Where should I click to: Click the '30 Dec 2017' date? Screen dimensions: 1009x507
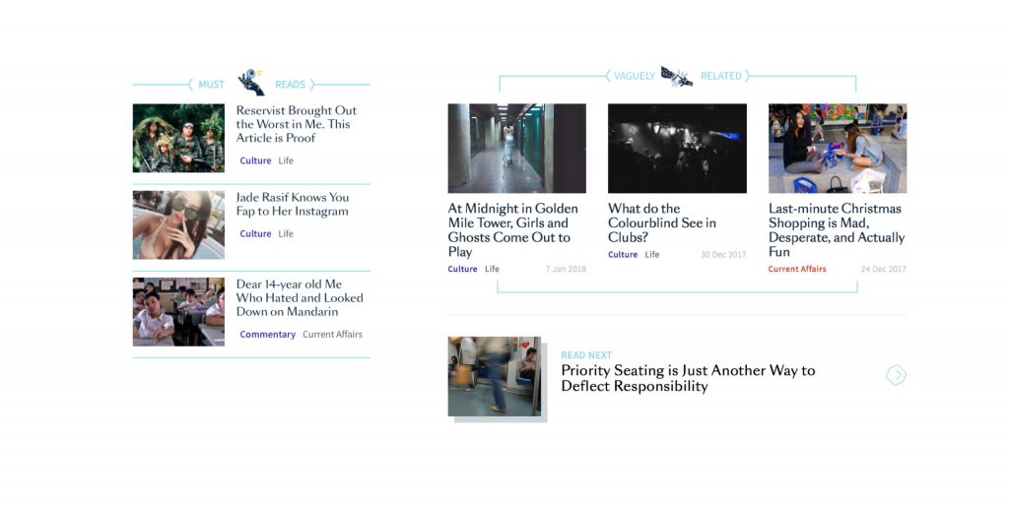pyautogui.click(x=723, y=255)
